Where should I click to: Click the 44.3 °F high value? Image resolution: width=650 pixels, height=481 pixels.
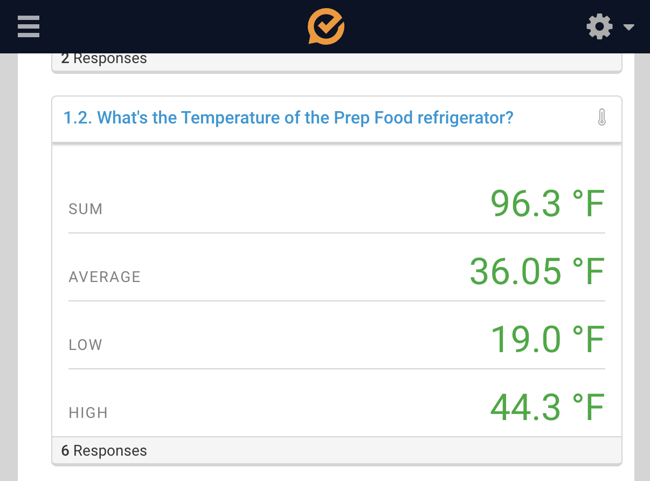(x=547, y=407)
